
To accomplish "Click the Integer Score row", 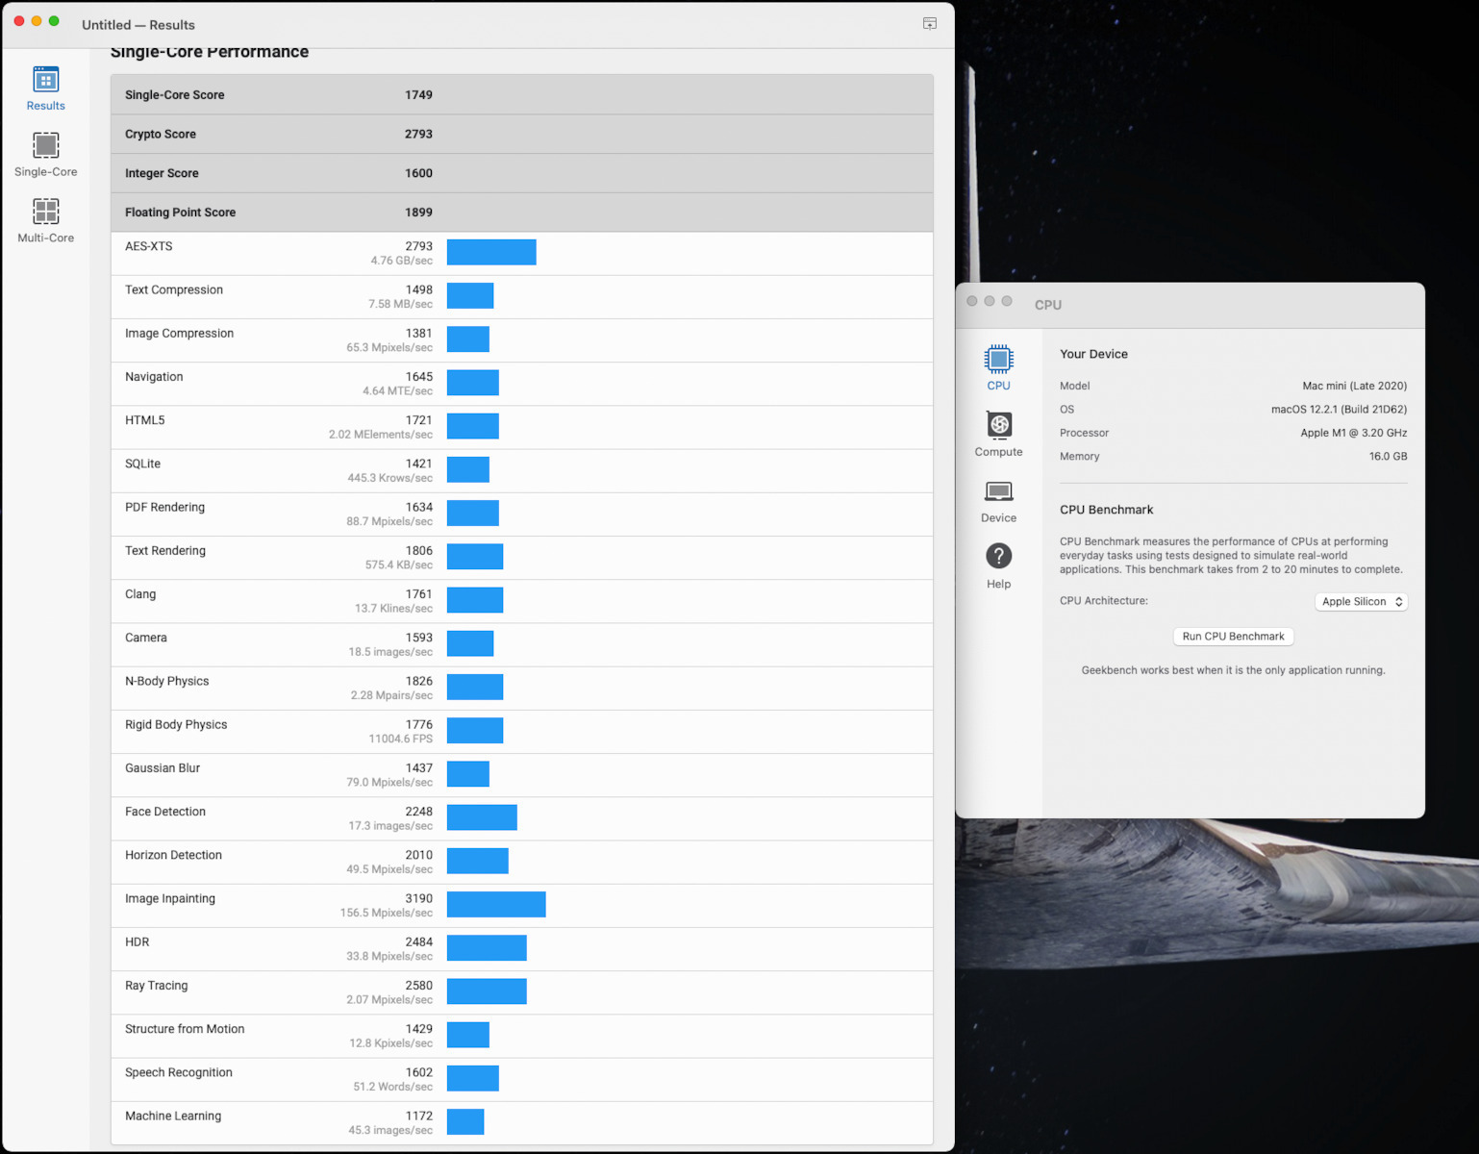I will pos(522,173).
